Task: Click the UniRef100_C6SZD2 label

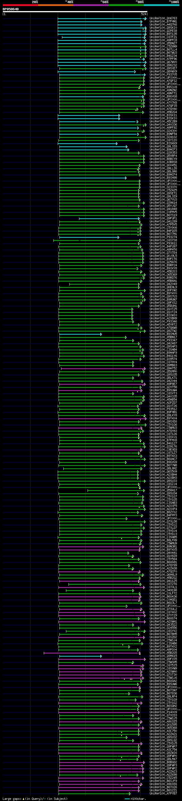Action: pos(163,637)
